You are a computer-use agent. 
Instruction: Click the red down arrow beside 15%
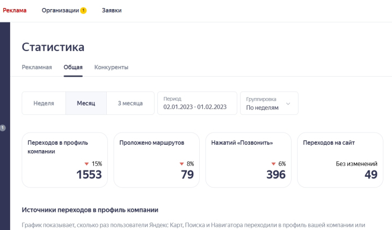tap(86, 164)
